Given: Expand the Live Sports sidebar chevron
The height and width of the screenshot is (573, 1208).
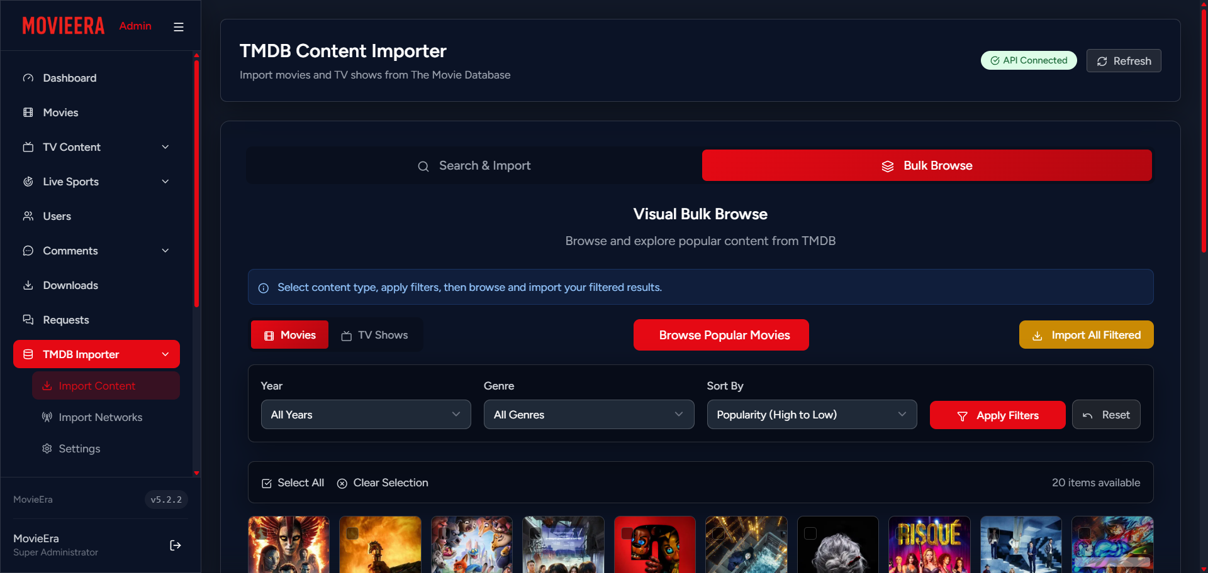Looking at the screenshot, I should (x=165, y=182).
